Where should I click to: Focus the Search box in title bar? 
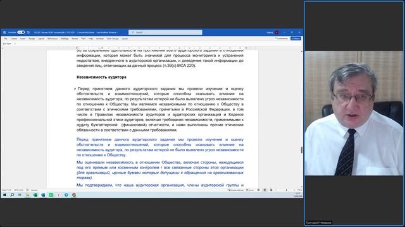coord(165,32)
